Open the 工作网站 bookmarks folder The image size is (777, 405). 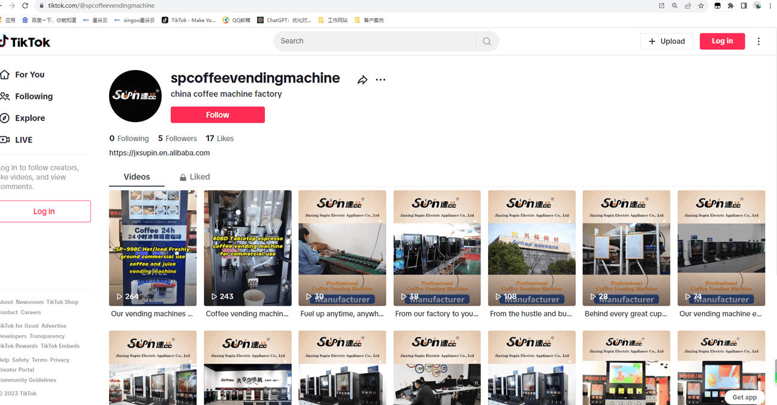pyautogui.click(x=332, y=20)
